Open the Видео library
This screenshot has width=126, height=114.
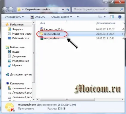(x=16, y=52)
